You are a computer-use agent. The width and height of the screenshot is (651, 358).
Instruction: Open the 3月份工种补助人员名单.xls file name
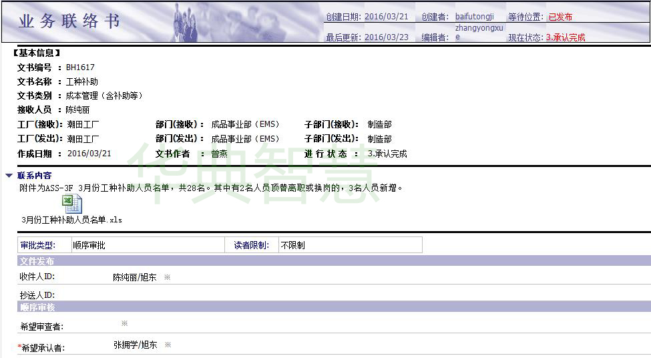[72, 220]
